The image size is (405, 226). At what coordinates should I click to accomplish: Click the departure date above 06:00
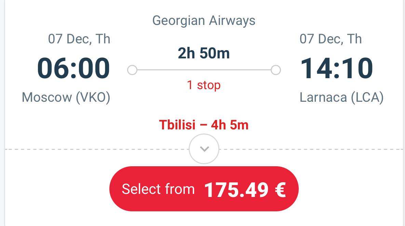click(79, 39)
